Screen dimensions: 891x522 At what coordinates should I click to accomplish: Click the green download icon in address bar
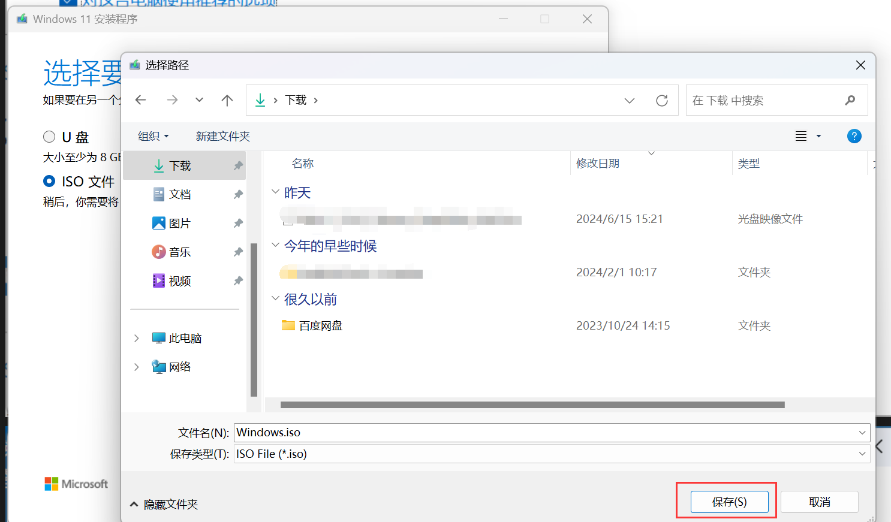[x=260, y=100]
